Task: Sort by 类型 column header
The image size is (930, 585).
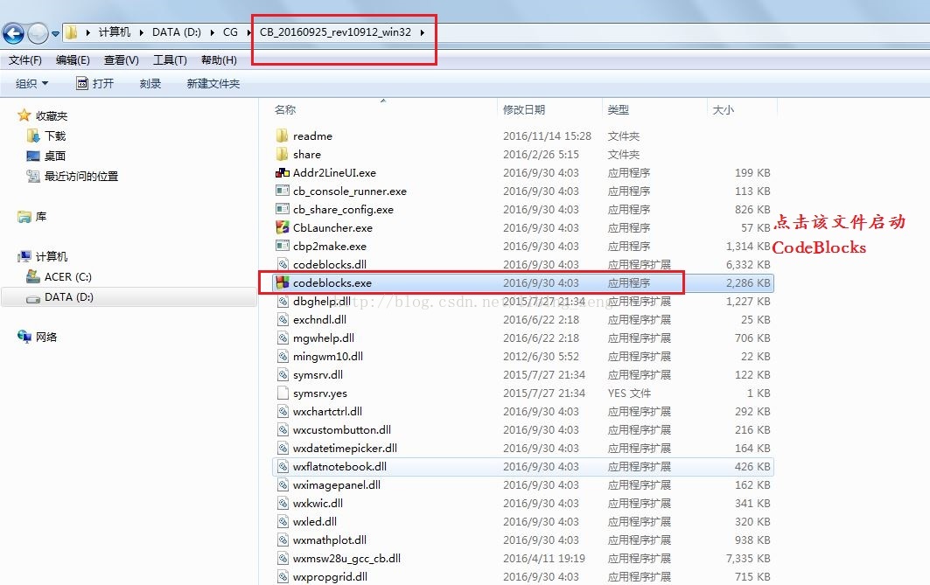Action: (618, 109)
